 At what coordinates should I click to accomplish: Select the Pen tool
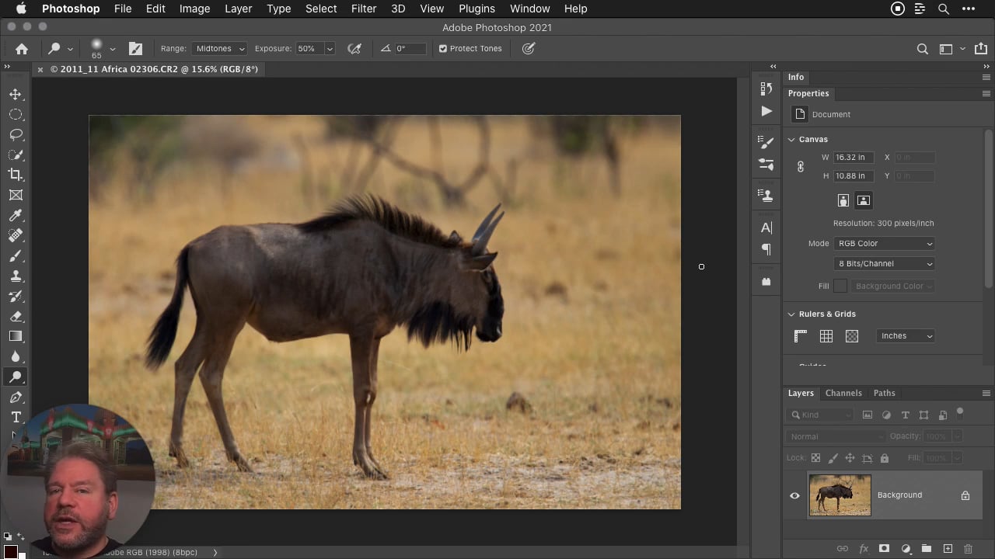pos(16,397)
